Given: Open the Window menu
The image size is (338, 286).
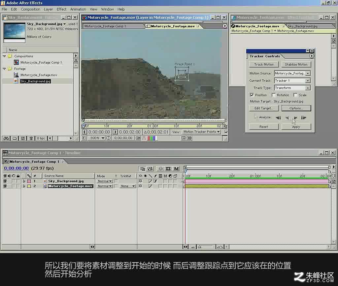Looking at the screenshot, I should click(107, 9).
